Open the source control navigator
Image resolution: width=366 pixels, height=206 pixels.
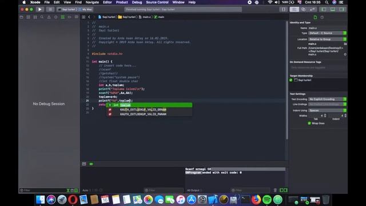coord(28,17)
